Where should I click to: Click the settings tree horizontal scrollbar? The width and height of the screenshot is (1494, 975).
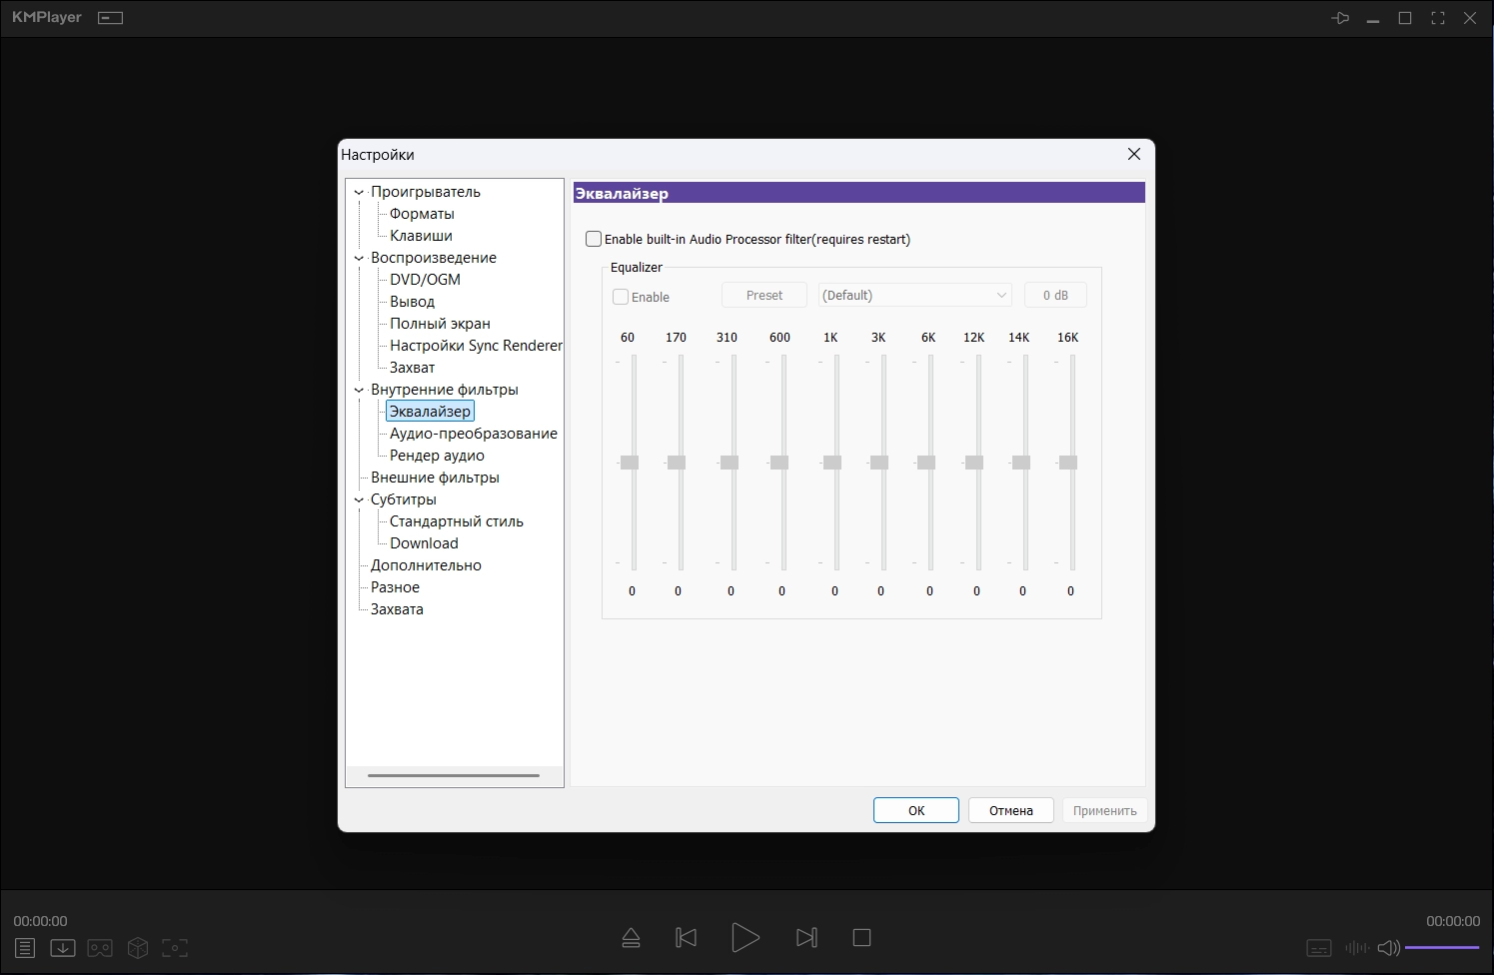pyautogui.click(x=454, y=775)
